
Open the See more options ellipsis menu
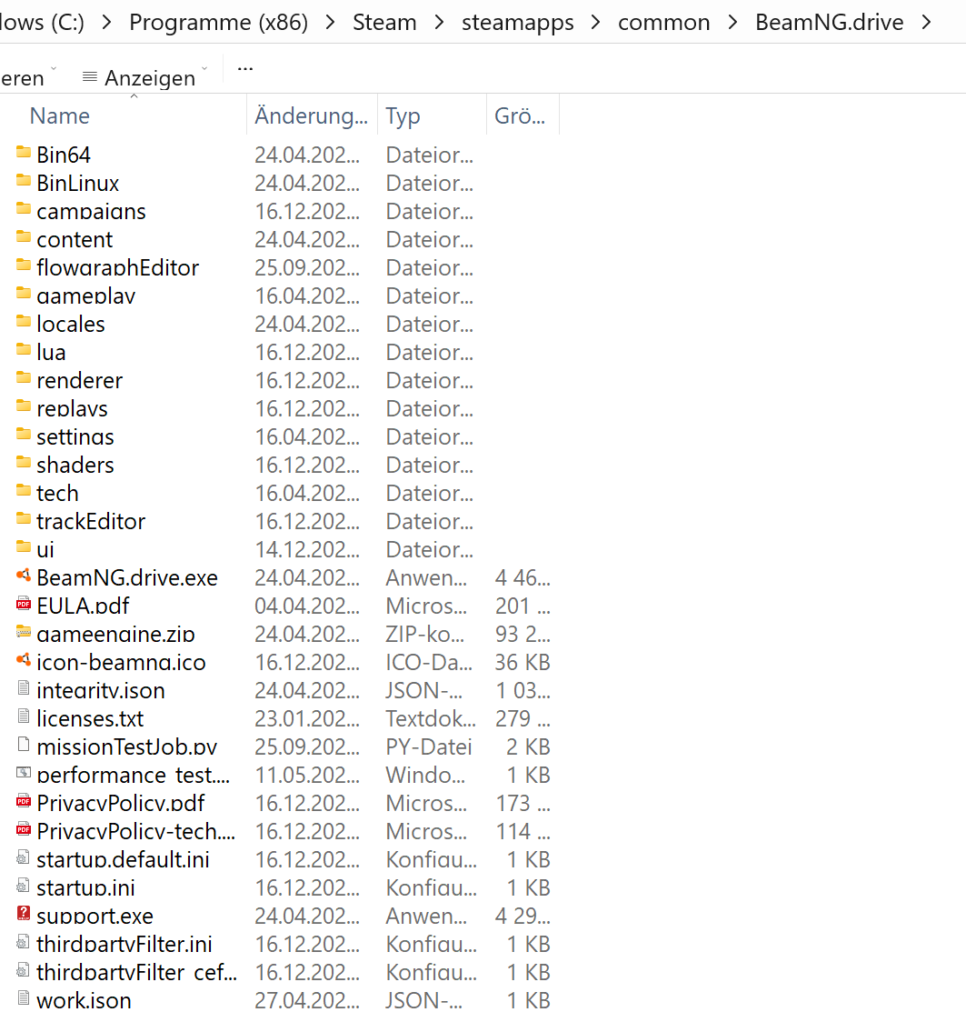245,68
